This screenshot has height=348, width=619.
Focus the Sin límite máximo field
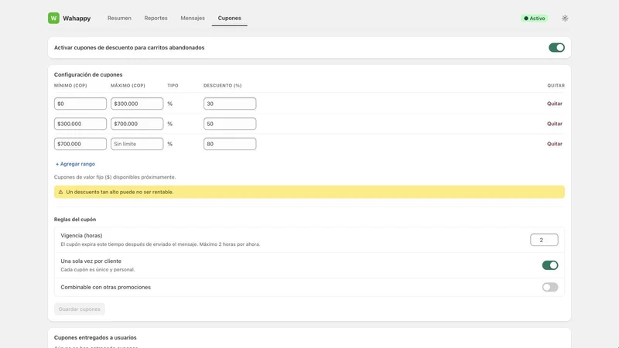[137, 144]
